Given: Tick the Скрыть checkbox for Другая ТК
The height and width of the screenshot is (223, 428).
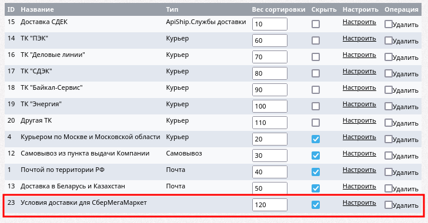Looking at the screenshot, I should [x=316, y=123].
